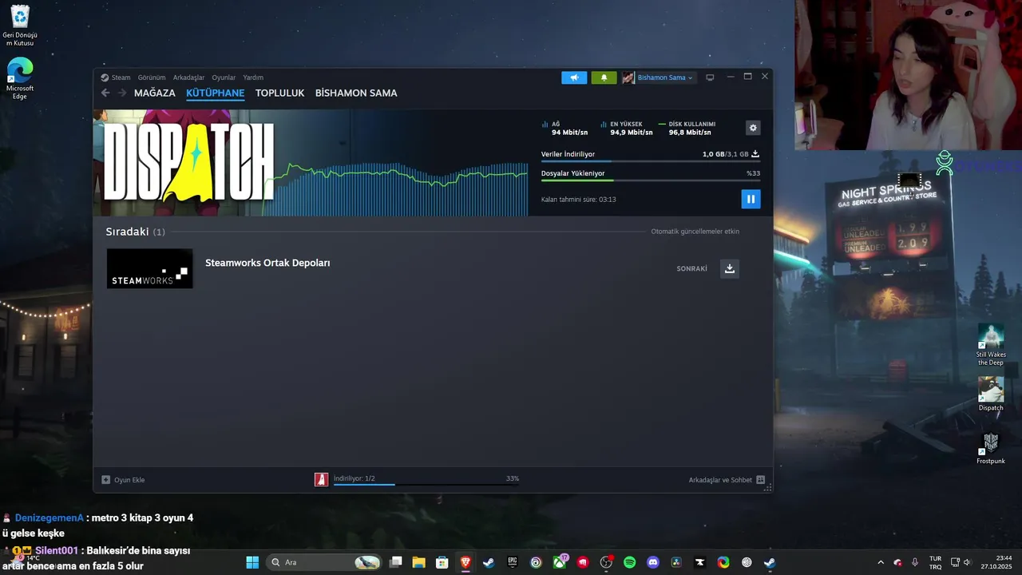1022x575 pixels.
Task: Switch to the TOPLULUK tab
Action: coord(280,93)
